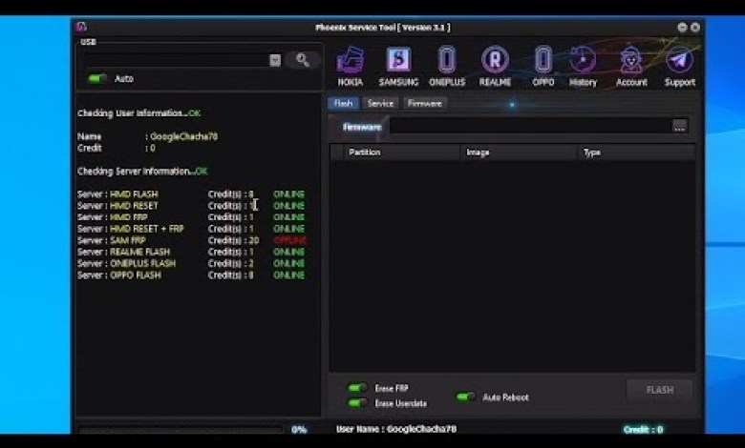This screenshot has height=448, width=745.
Task: Click the progress bar at bottom
Action: [x=180, y=431]
